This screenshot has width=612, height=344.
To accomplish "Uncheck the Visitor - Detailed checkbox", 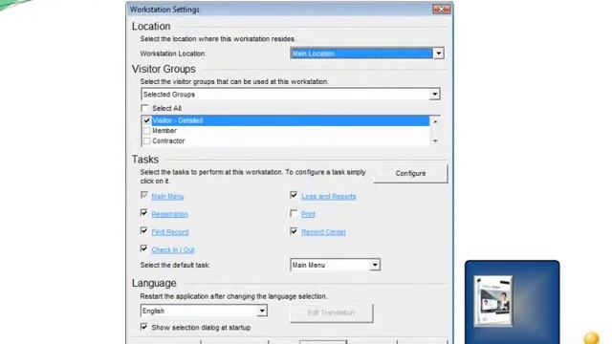I will coord(146,120).
